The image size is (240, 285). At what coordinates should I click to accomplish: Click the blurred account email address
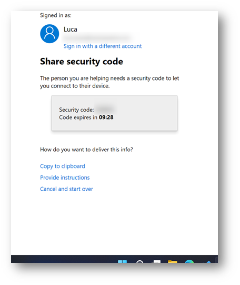pyautogui.click(x=96, y=38)
